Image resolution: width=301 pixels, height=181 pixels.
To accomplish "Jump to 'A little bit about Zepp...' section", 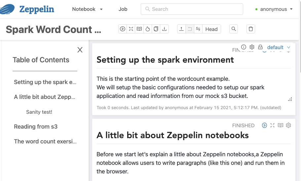I will [x=45, y=97].
